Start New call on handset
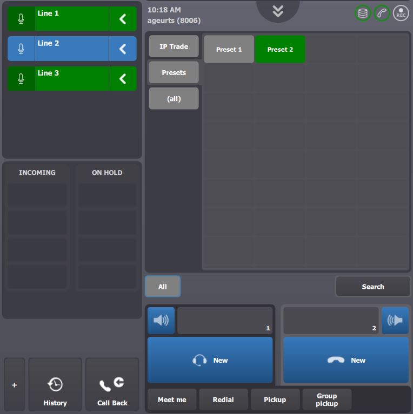Viewport: 413px width, 414px height. point(346,360)
